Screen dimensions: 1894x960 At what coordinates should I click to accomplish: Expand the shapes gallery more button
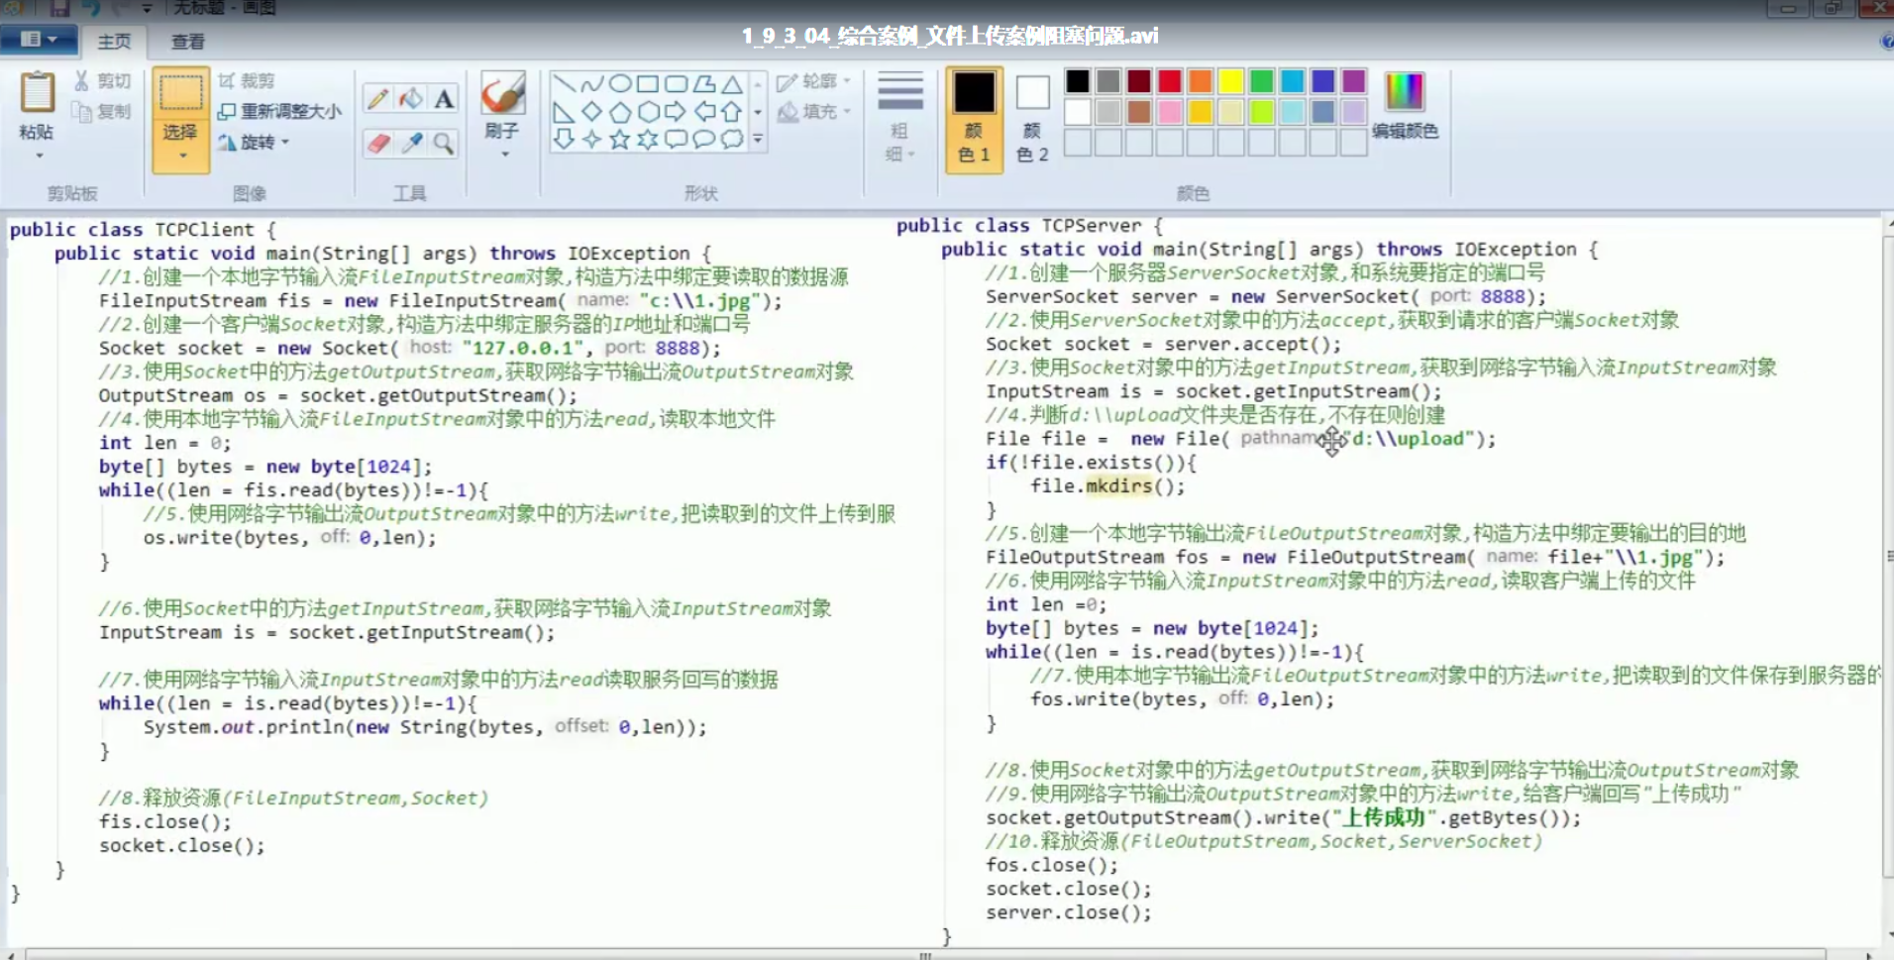758,140
